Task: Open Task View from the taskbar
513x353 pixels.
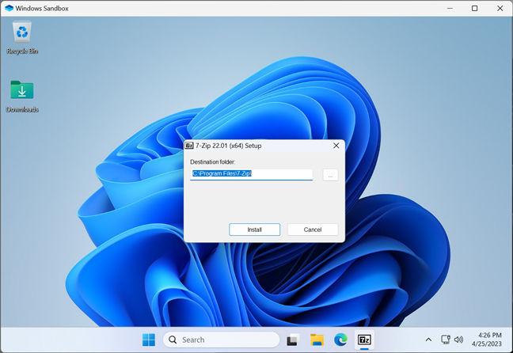Action: click(x=293, y=340)
